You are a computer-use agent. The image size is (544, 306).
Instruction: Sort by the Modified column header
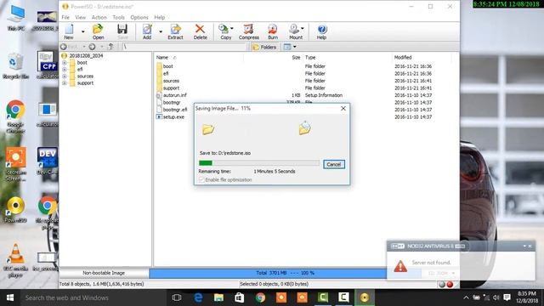point(422,57)
